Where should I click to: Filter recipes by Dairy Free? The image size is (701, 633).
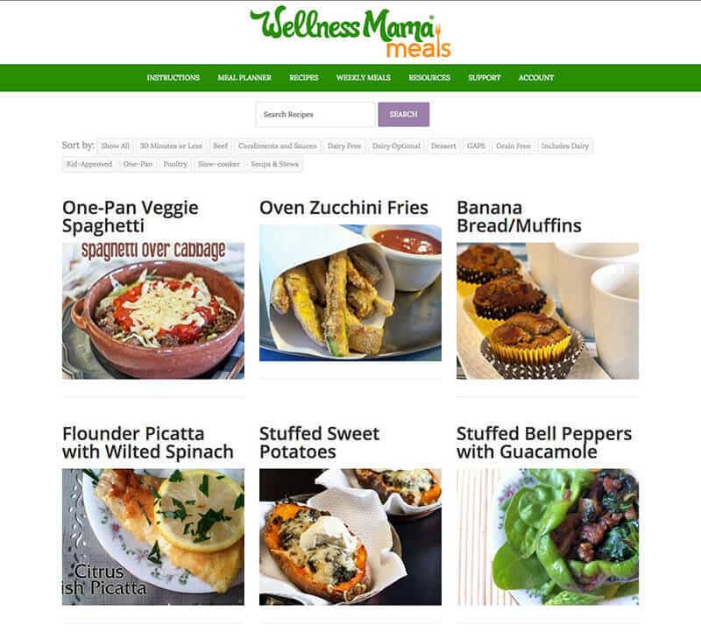(343, 146)
